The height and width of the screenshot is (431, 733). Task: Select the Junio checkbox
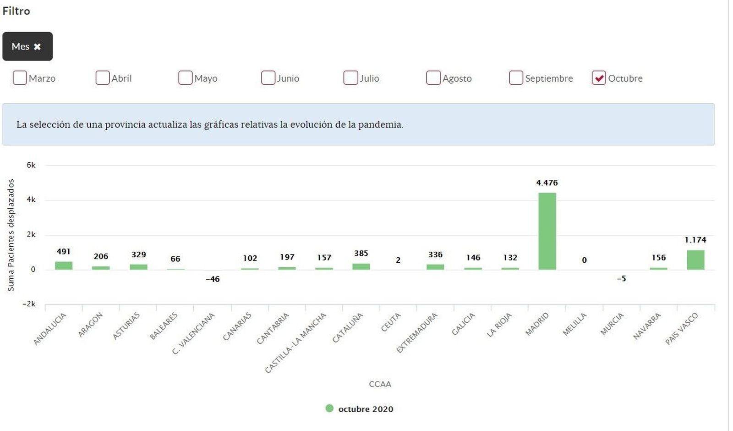click(x=268, y=78)
